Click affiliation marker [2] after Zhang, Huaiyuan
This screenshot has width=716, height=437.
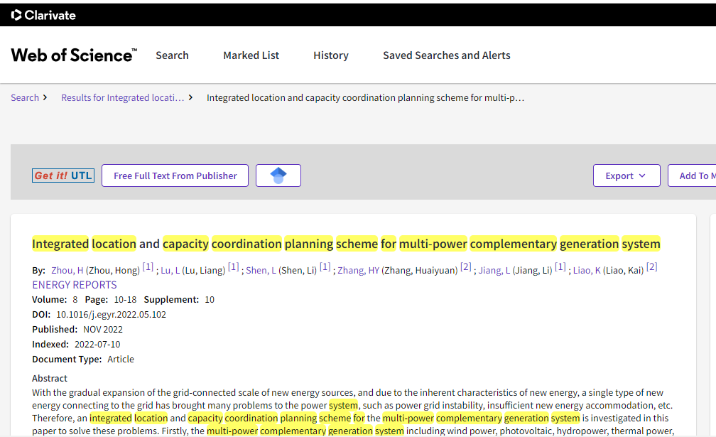tap(466, 266)
